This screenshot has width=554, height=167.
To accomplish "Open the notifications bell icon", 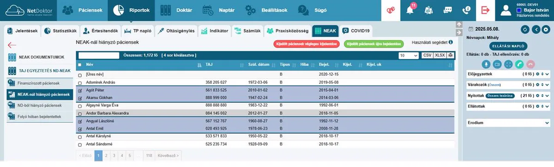I will tap(410, 10).
